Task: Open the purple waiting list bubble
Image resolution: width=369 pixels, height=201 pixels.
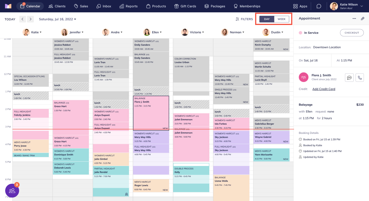Action: (12, 190)
